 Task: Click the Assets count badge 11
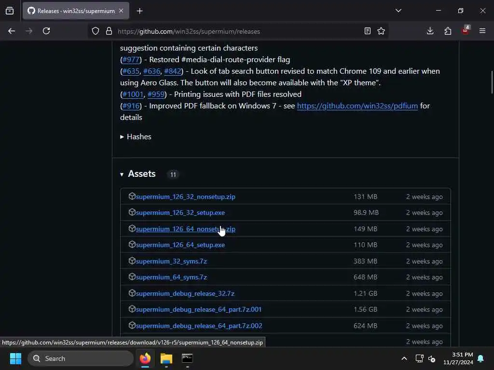click(173, 174)
